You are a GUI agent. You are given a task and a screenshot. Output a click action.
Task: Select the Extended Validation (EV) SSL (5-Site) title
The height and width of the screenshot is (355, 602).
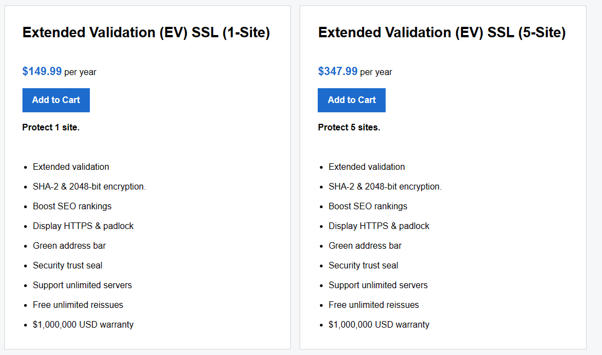click(442, 32)
